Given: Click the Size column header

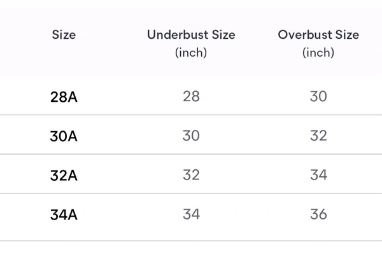Looking at the screenshot, I should click(64, 34).
